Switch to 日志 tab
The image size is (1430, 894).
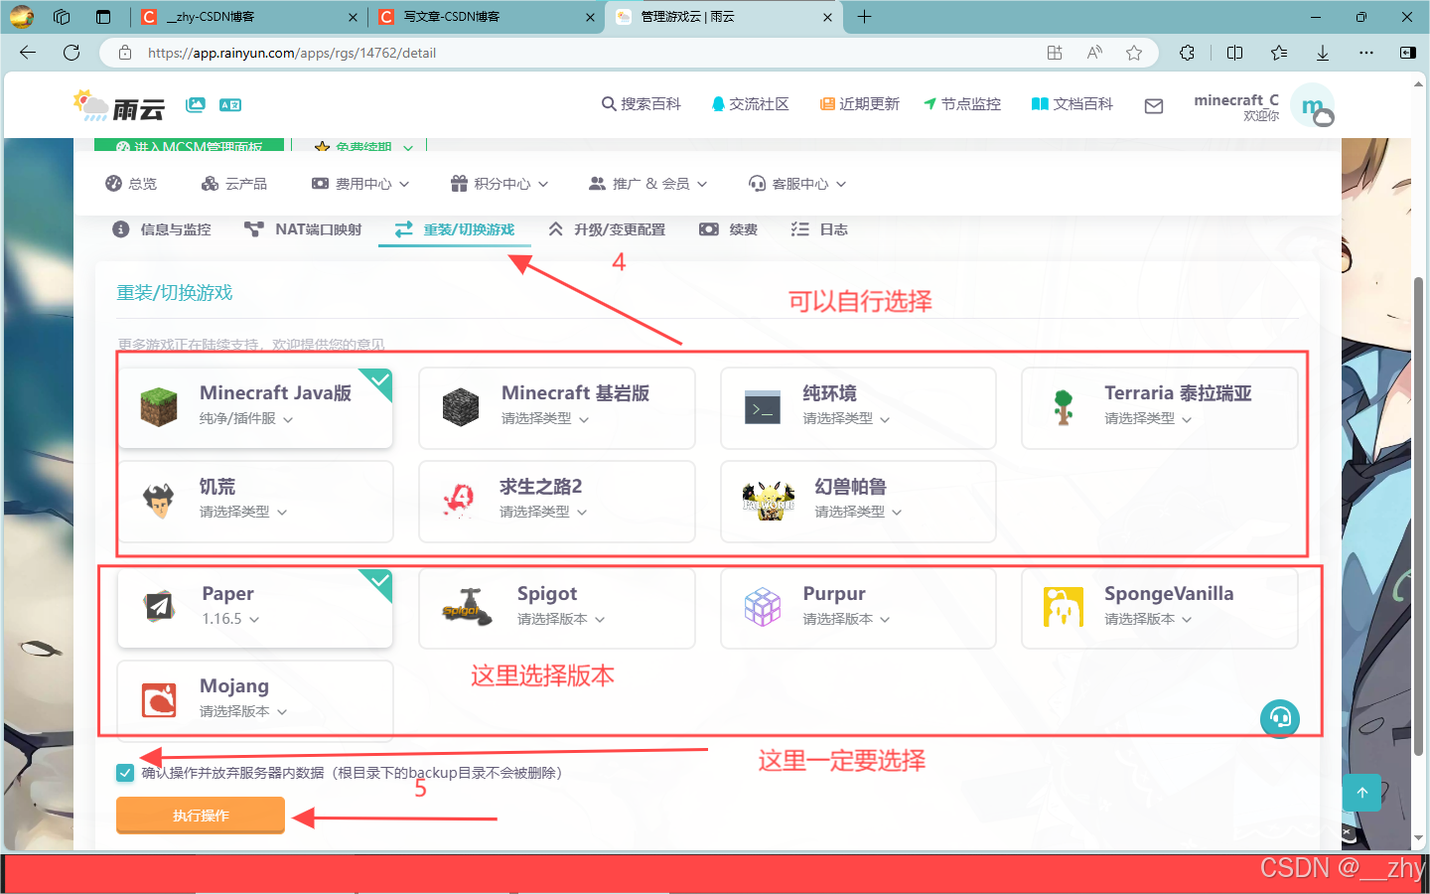(x=819, y=229)
